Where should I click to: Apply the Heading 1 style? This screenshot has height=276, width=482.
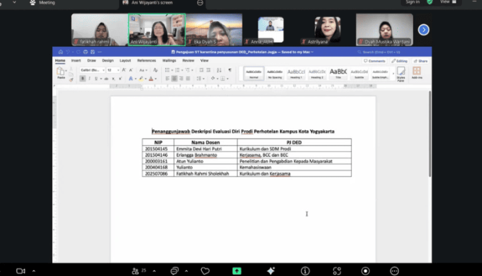coord(296,74)
